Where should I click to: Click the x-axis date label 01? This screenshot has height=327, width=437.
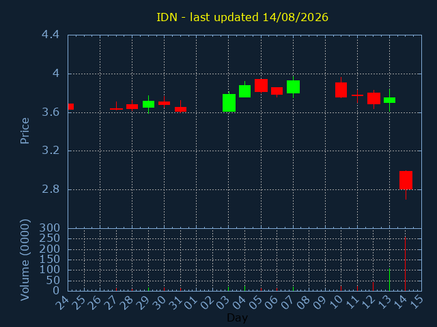click(x=191, y=302)
